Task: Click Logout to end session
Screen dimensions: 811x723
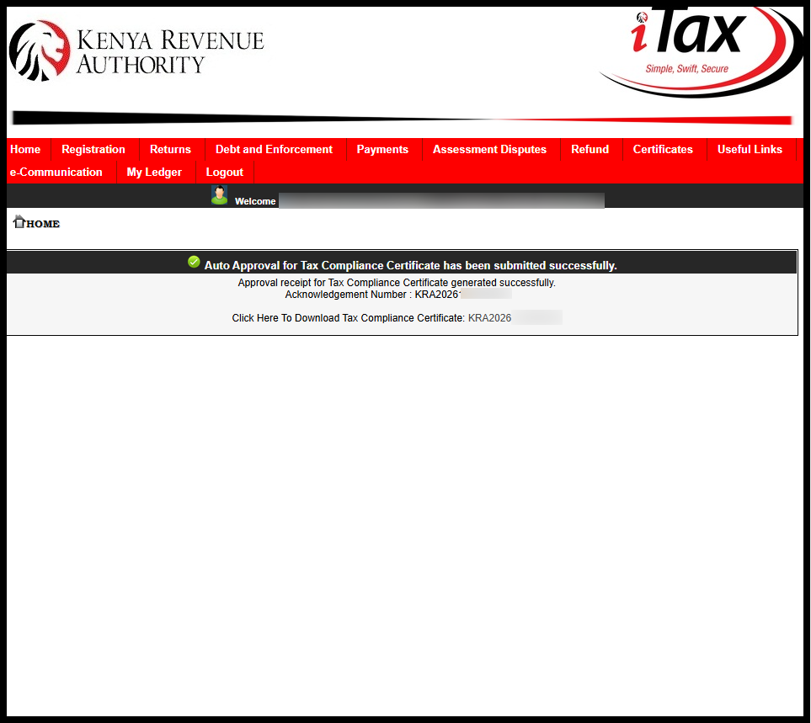Action: tap(224, 172)
